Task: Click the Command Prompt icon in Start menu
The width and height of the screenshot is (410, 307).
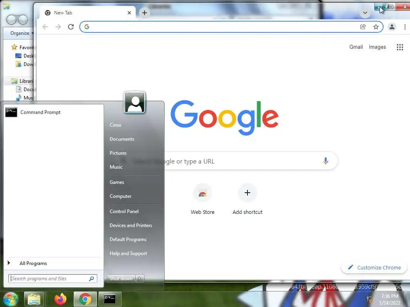Action: 11,112
